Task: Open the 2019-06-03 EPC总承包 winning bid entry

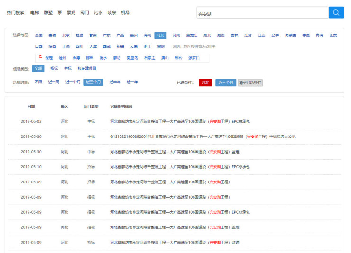Action: 180,121
